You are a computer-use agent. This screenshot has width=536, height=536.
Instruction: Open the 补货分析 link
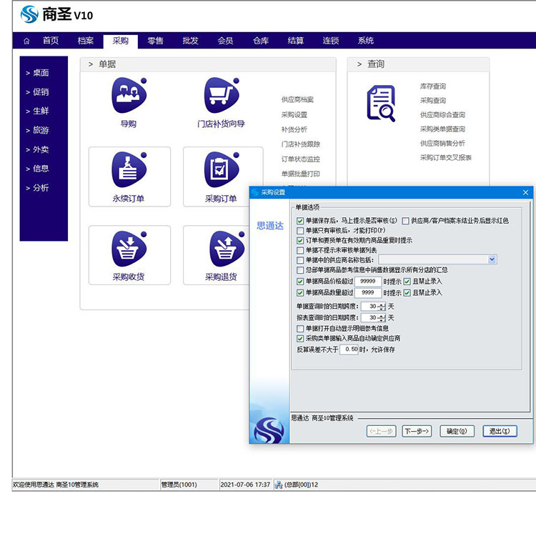coord(294,129)
